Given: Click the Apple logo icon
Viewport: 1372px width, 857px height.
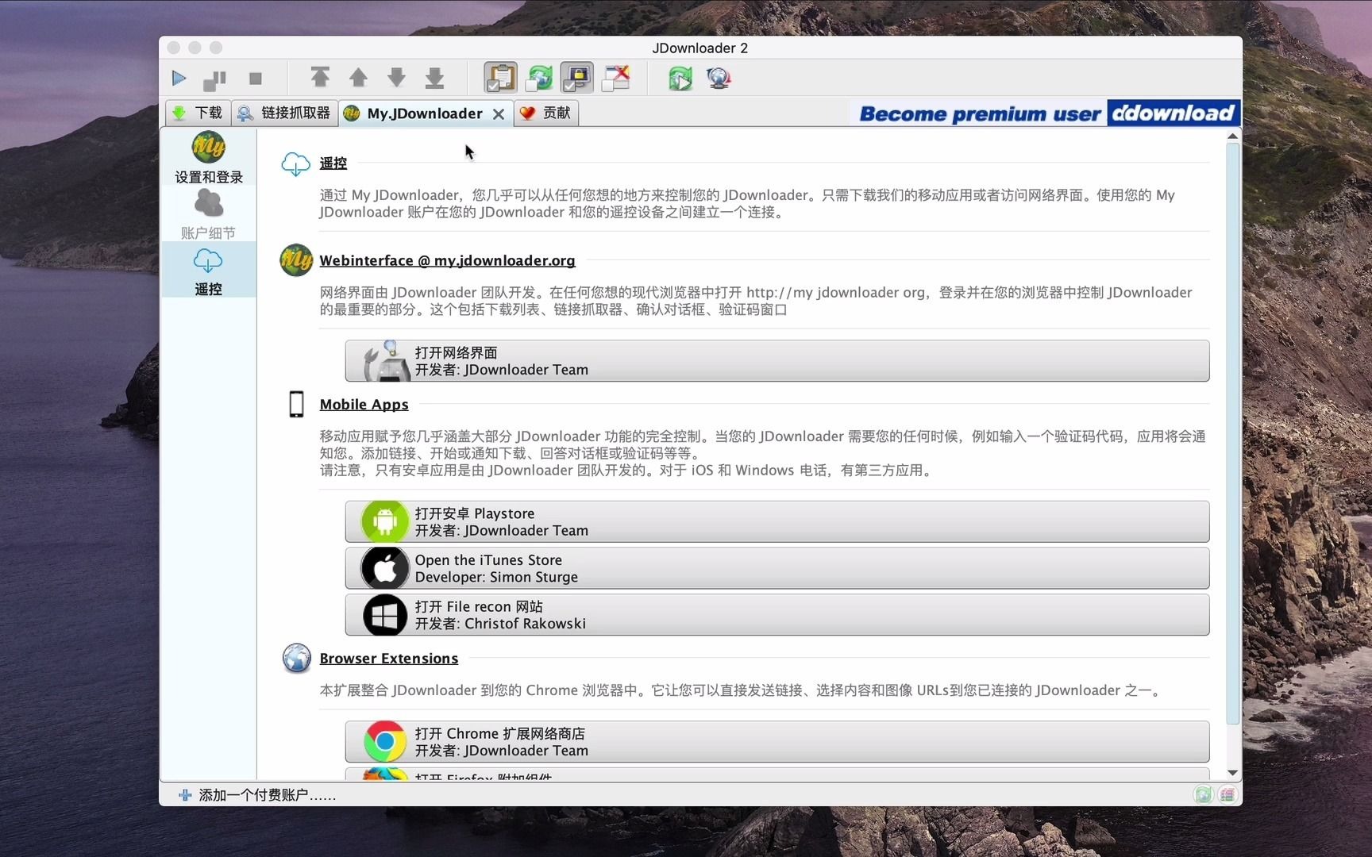Looking at the screenshot, I should pyautogui.click(x=384, y=568).
